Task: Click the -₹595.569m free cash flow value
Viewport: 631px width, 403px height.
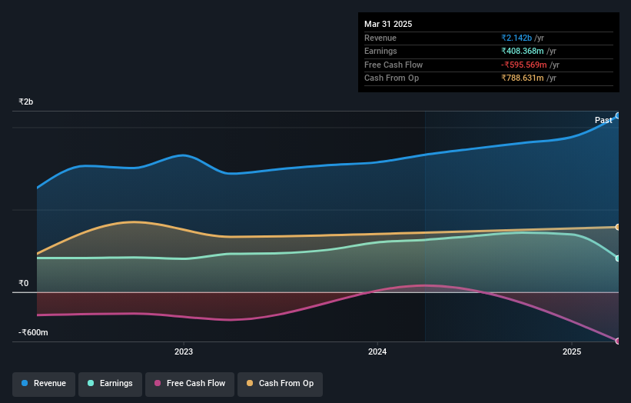Action: (x=524, y=65)
